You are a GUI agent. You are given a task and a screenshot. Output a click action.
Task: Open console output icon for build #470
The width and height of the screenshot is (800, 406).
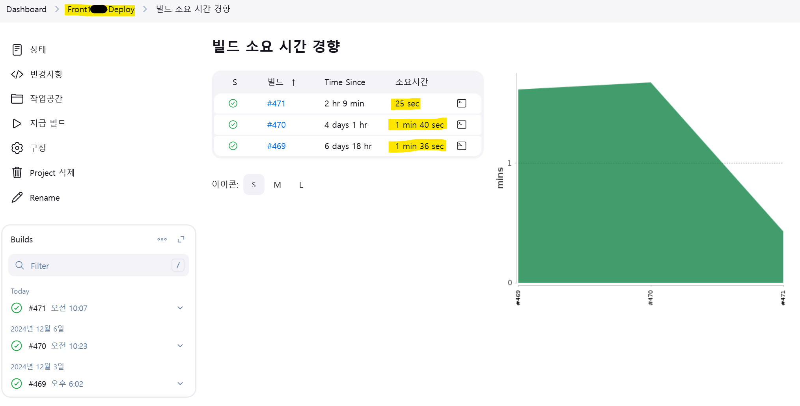pyautogui.click(x=461, y=125)
